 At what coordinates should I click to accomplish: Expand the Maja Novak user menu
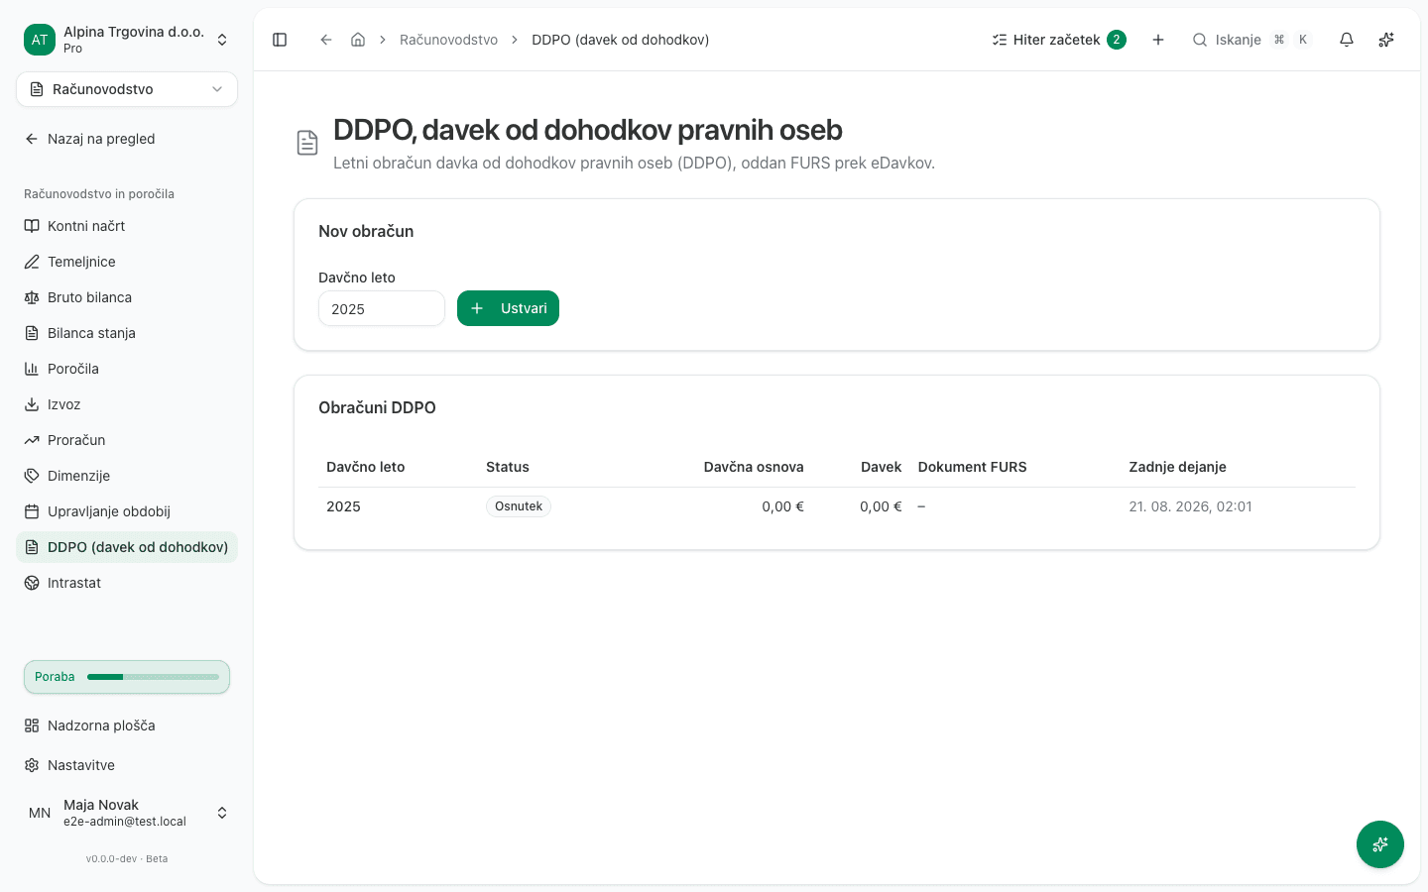(x=127, y=813)
